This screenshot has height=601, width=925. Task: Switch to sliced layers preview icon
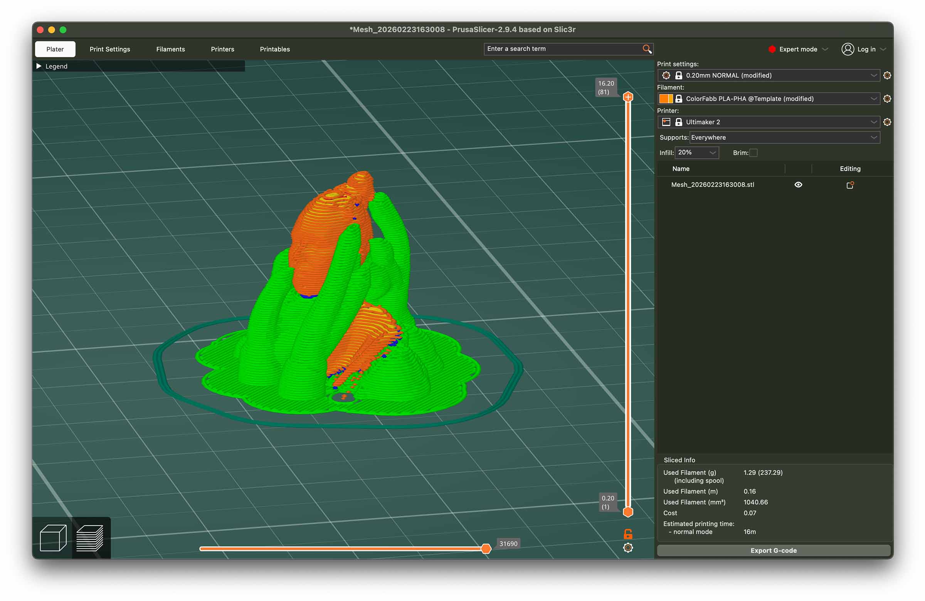[x=90, y=538]
